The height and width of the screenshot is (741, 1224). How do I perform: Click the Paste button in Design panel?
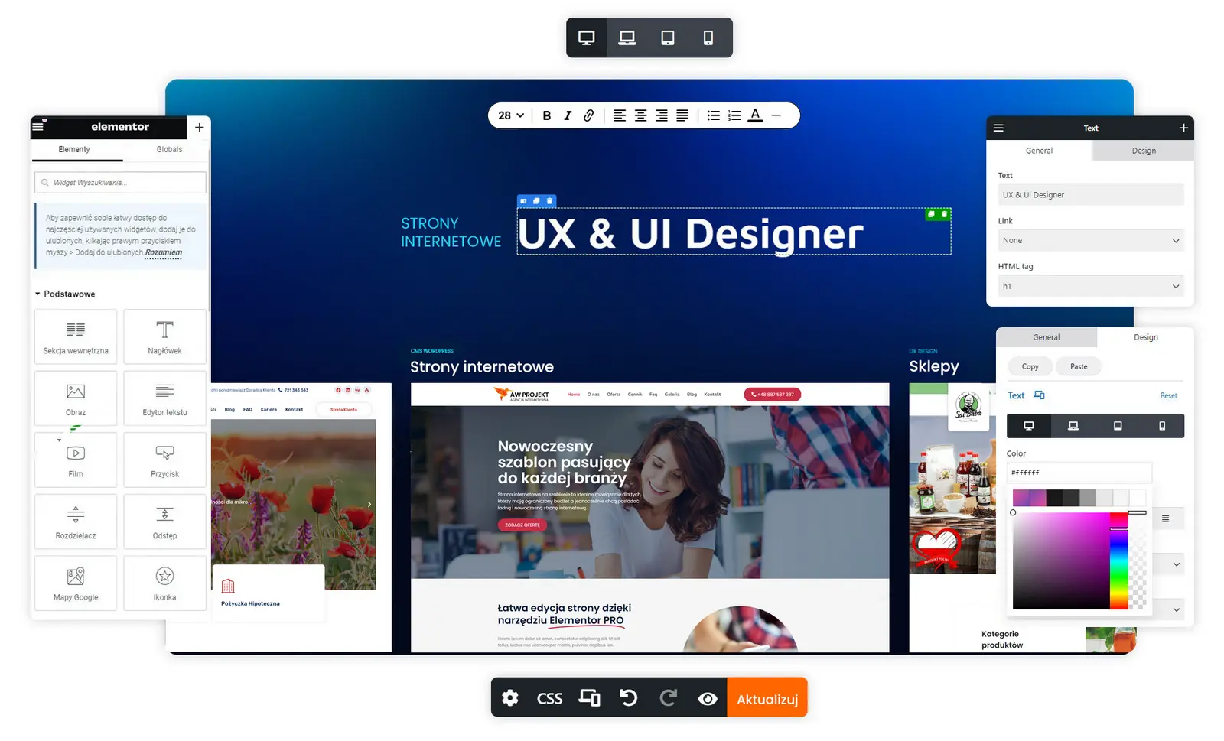point(1079,366)
